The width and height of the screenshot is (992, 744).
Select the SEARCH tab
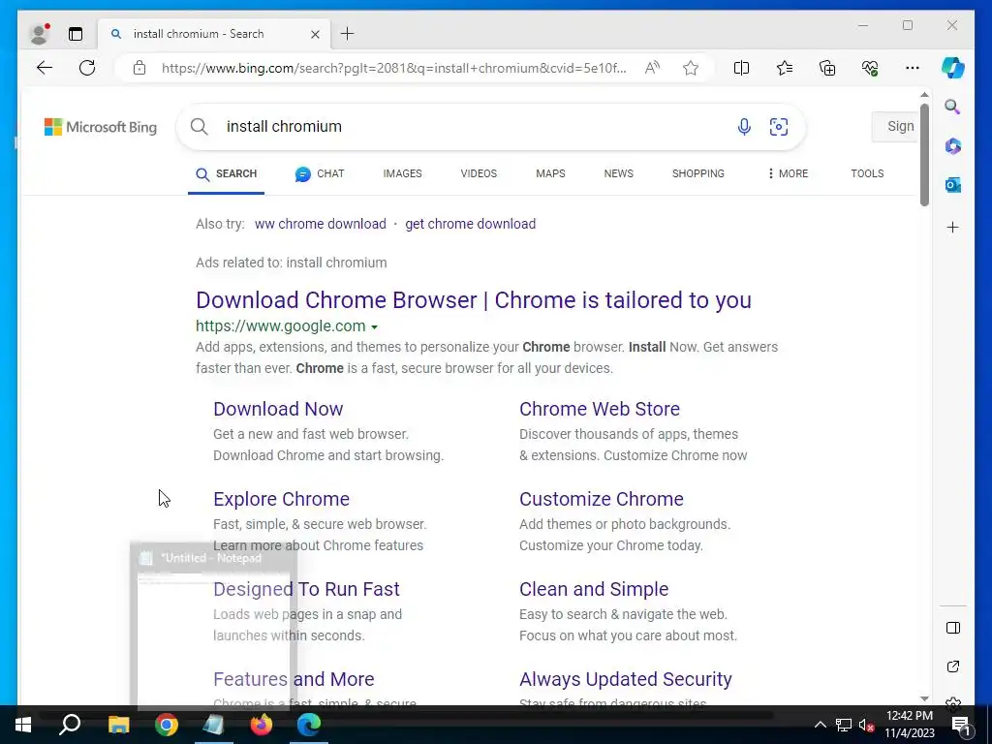(227, 174)
